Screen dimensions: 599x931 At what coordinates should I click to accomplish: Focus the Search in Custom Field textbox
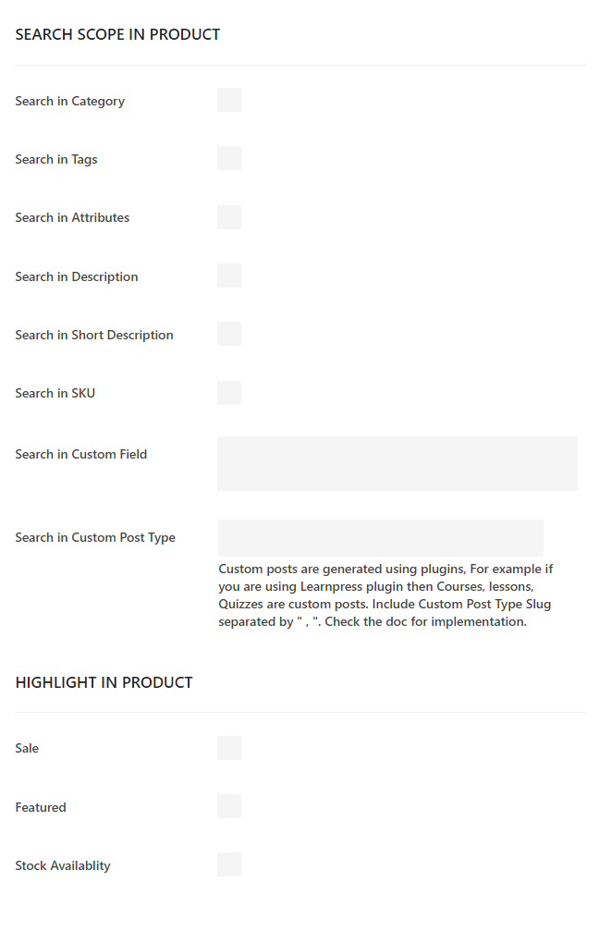tap(397, 463)
